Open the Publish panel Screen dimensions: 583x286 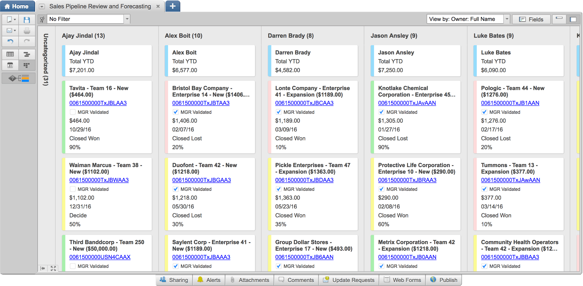tap(443, 280)
